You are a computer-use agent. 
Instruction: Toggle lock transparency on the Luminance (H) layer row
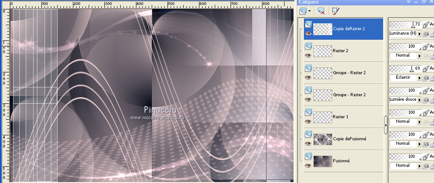[426, 34]
